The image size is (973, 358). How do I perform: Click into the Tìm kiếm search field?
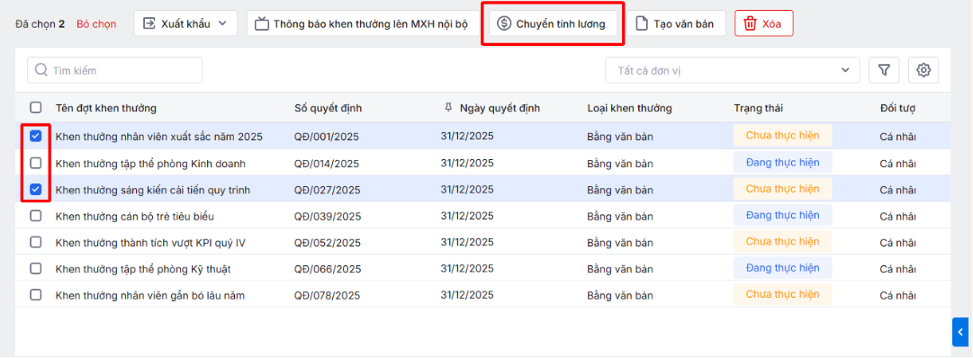click(x=115, y=70)
